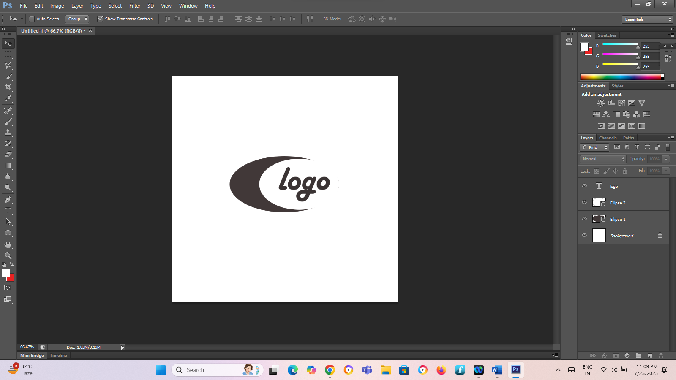Create new group folder icon
Screen dimensions: 676x380
[x=638, y=356]
